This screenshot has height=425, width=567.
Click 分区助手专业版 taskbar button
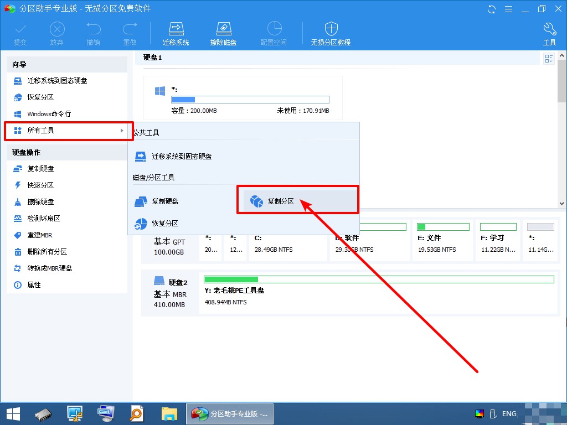230,414
